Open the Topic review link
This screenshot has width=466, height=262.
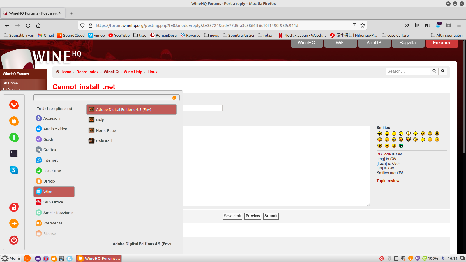pos(388,181)
